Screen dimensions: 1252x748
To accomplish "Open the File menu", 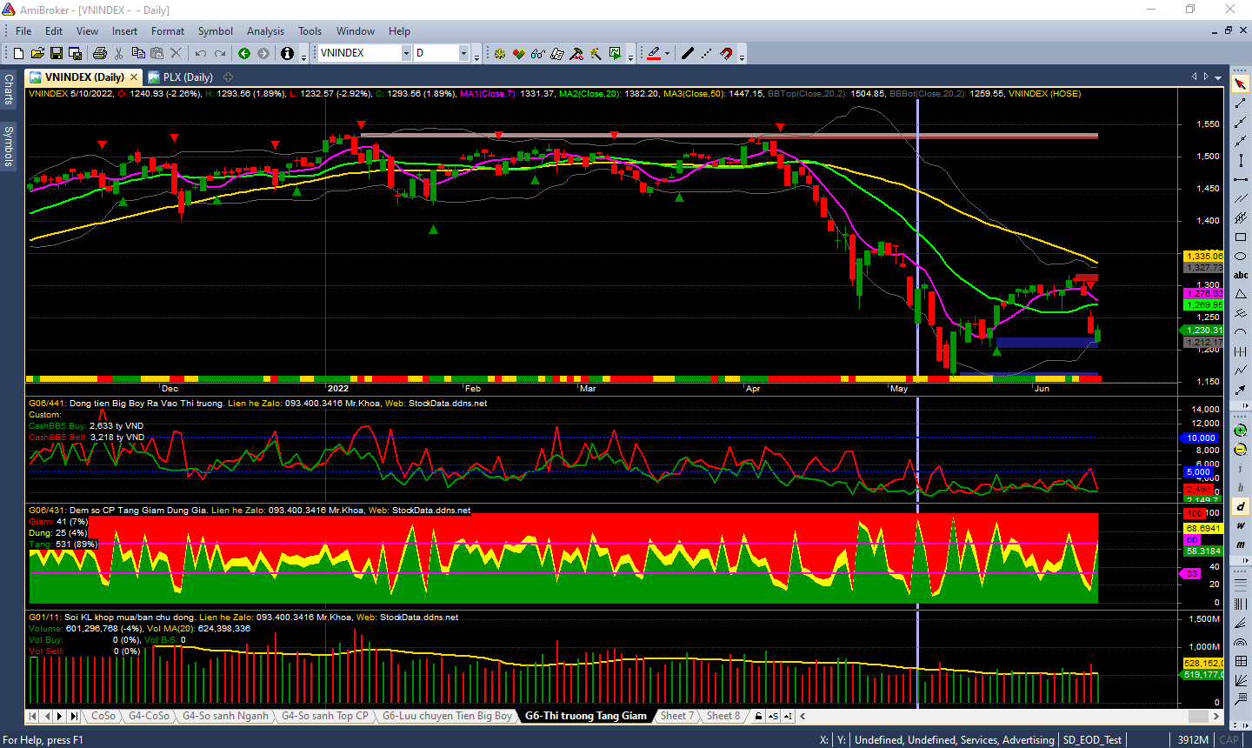I will pos(23,30).
